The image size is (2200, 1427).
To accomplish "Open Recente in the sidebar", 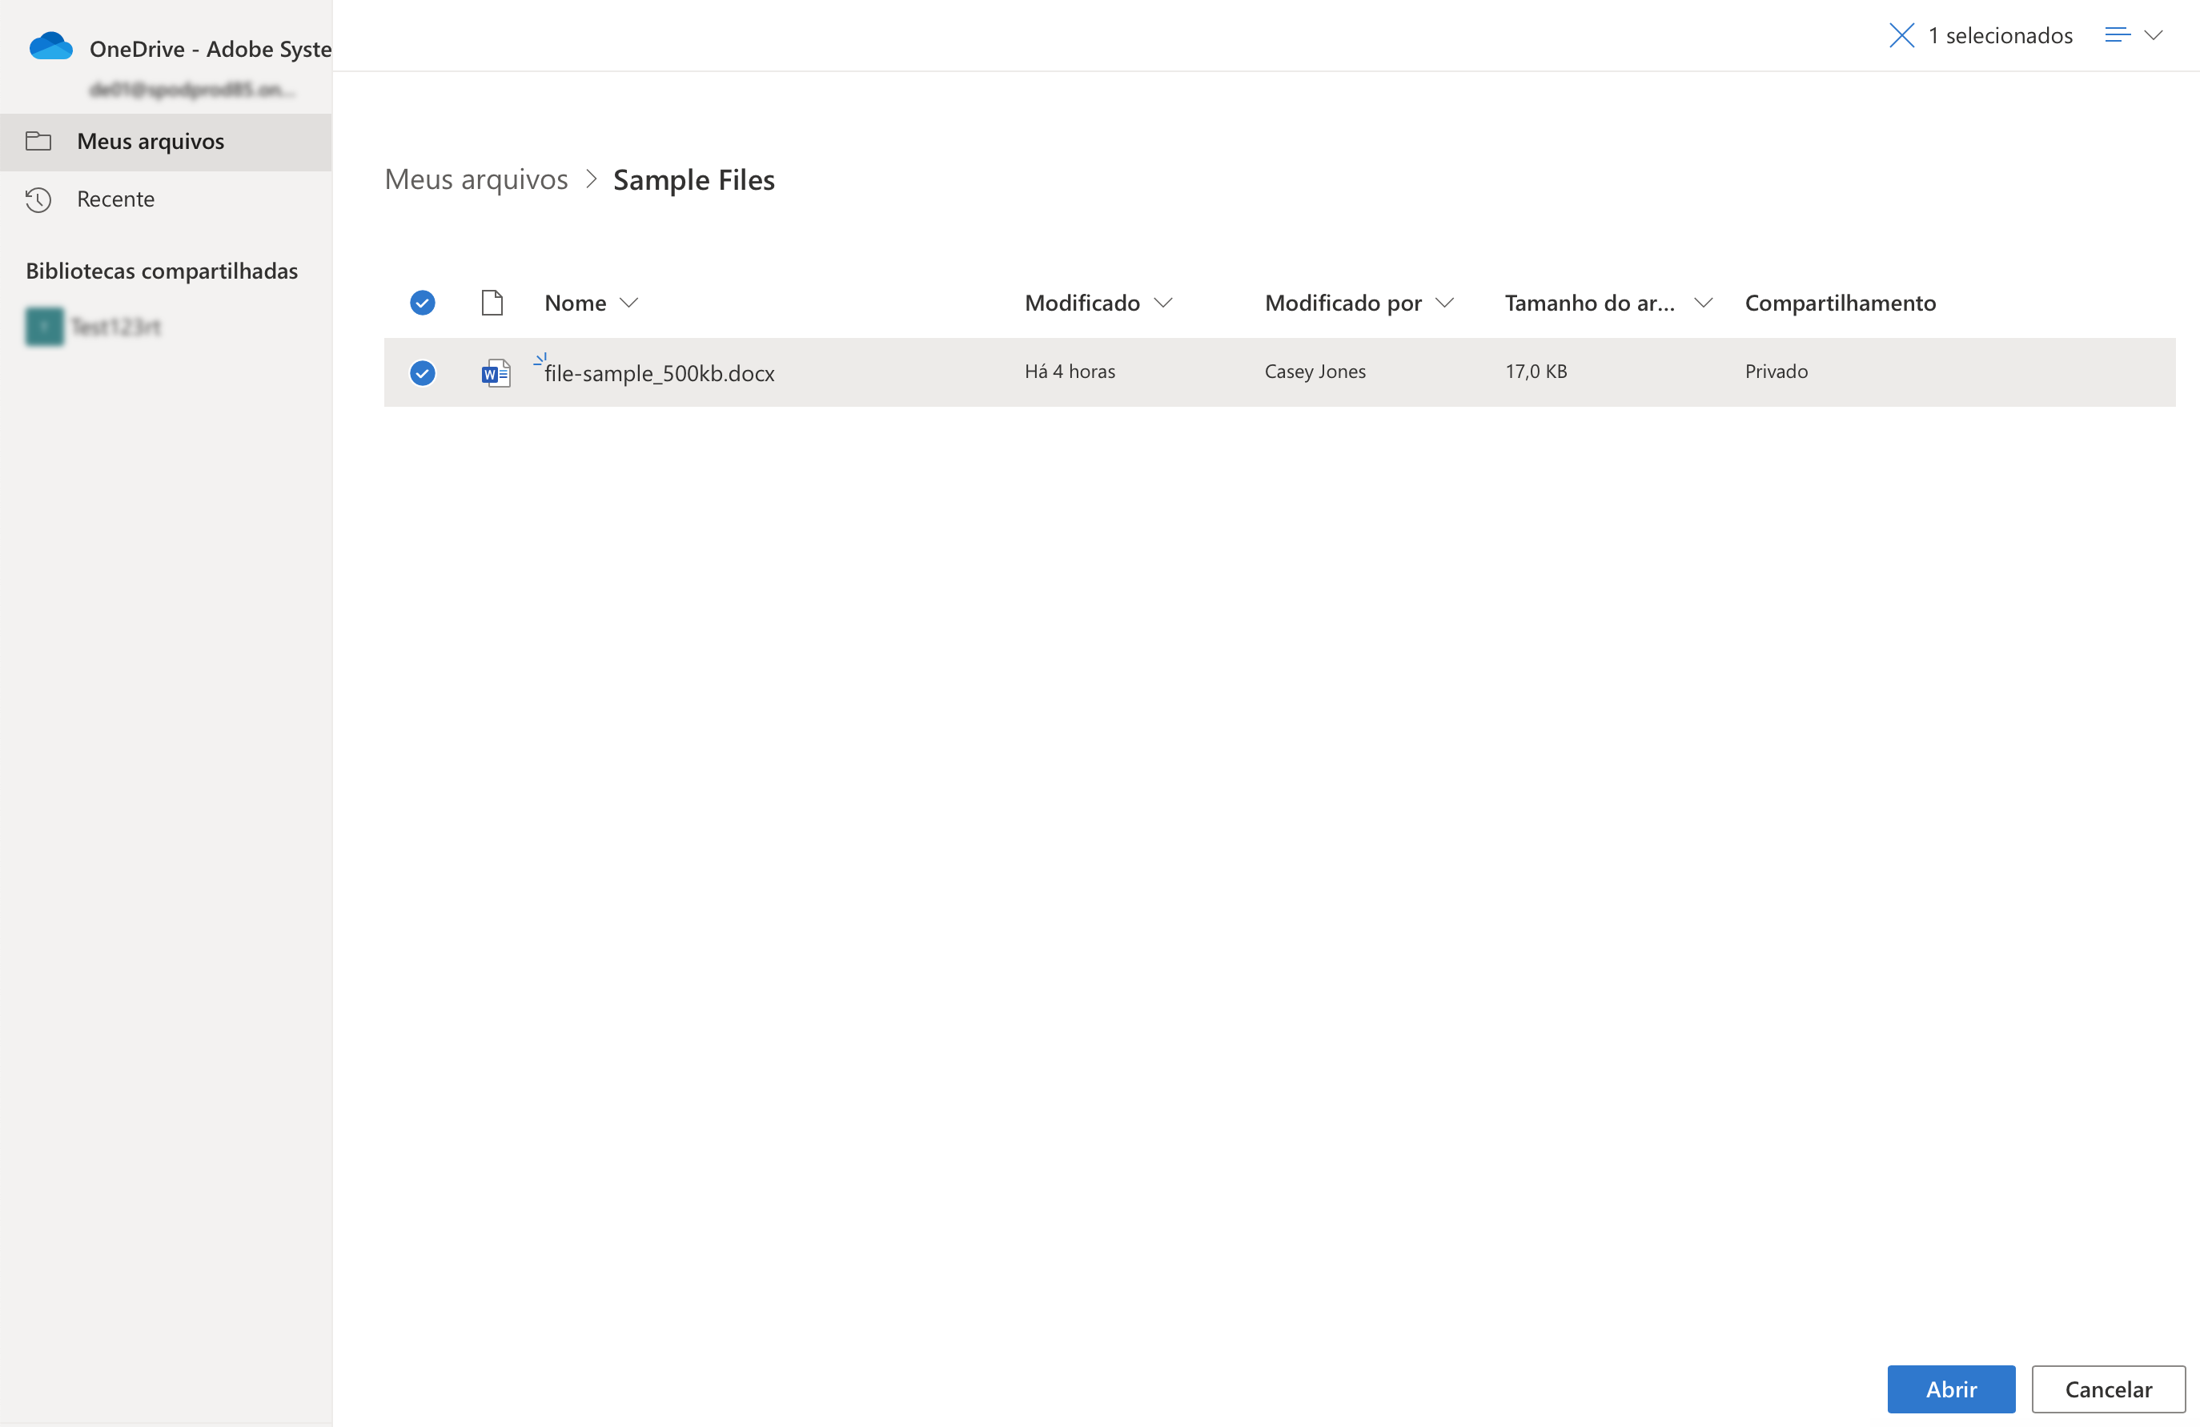I will click(x=115, y=199).
